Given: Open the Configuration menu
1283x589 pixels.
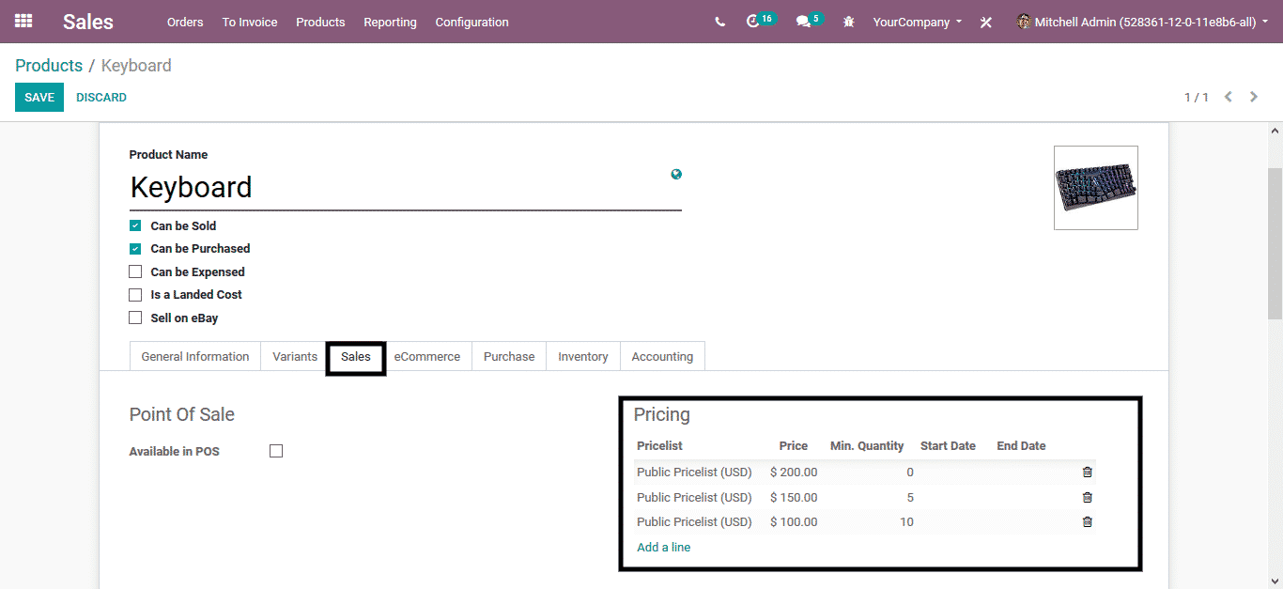Looking at the screenshot, I should click(471, 22).
